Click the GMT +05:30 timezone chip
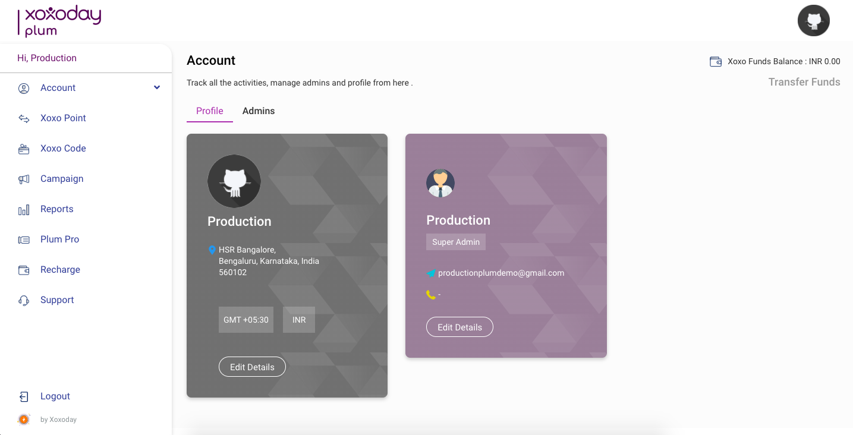 pos(246,320)
